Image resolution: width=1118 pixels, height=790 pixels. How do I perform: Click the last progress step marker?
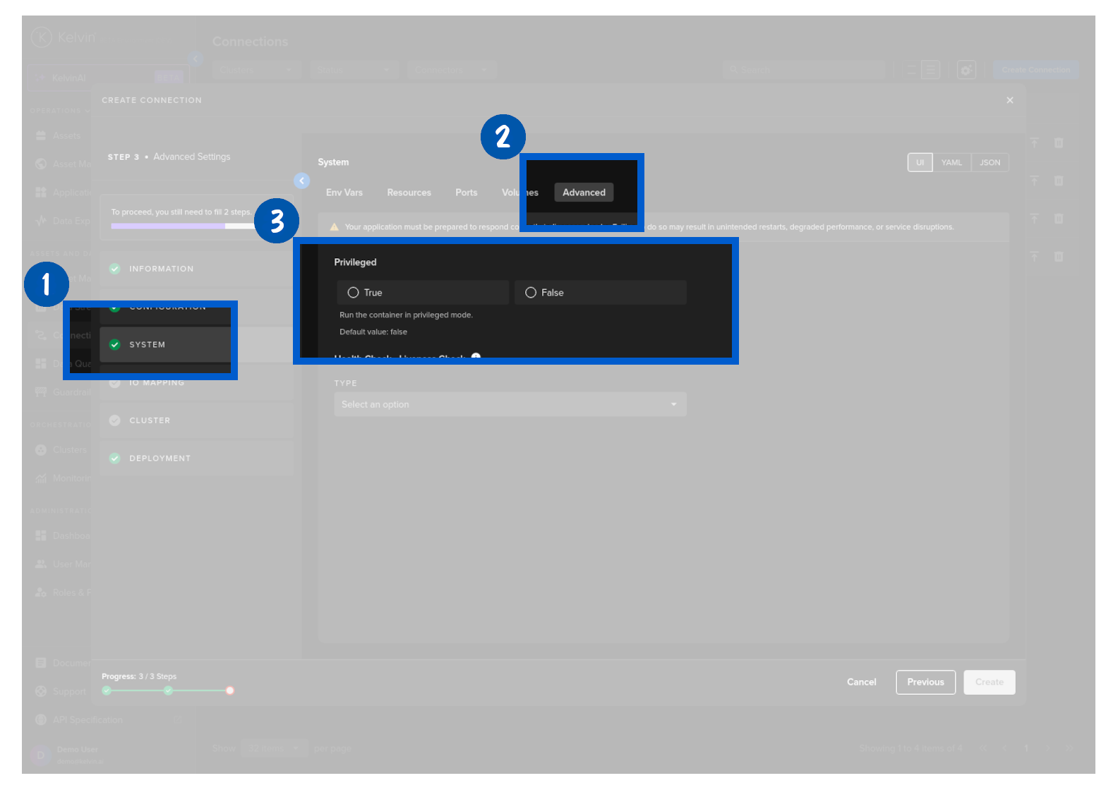tap(230, 691)
